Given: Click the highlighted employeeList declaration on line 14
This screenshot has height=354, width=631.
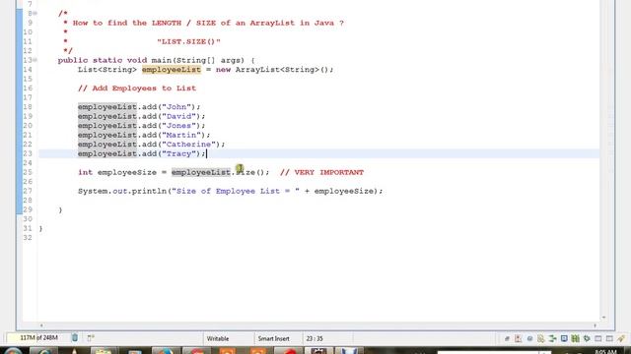Looking at the screenshot, I should click(x=171, y=70).
